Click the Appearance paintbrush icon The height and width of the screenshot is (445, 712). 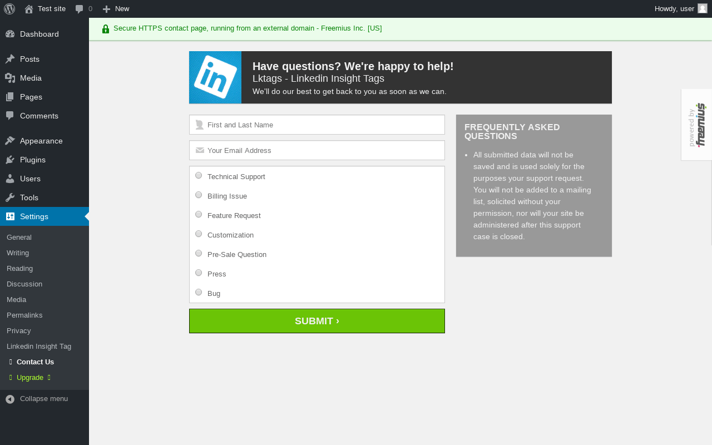point(10,141)
